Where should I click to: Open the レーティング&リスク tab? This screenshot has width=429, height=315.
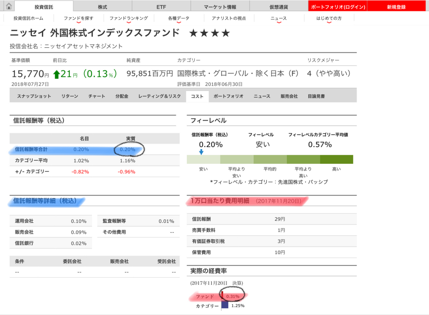pyautogui.click(x=160, y=96)
